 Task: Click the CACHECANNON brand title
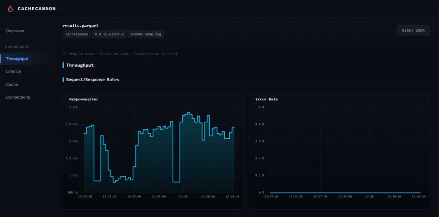(37, 9)
